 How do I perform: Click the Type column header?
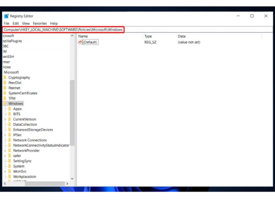pos(148,36)
